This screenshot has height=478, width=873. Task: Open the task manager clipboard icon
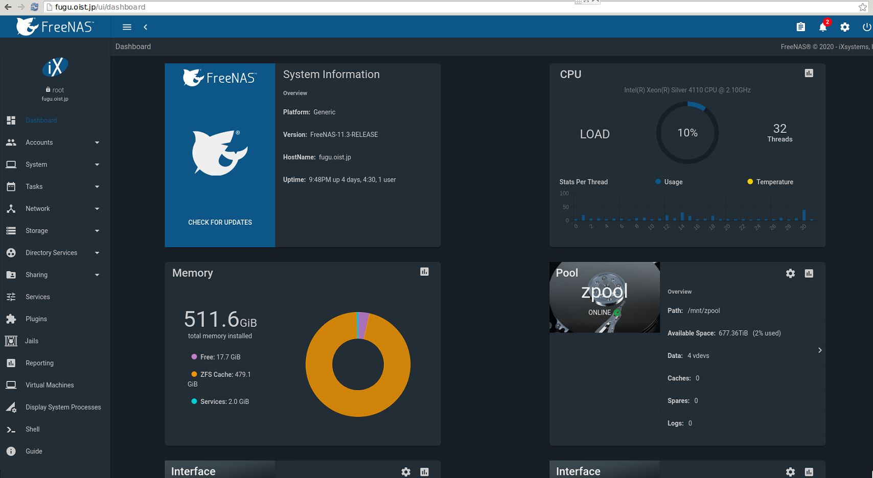[800, 27]
